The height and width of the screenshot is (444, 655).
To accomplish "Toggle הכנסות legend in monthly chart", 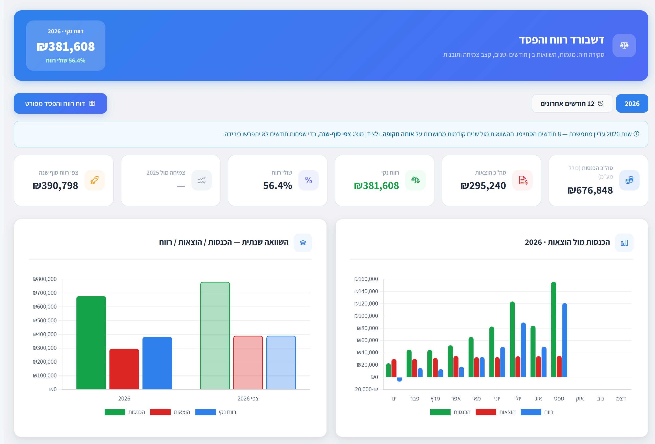I will 450,412.
